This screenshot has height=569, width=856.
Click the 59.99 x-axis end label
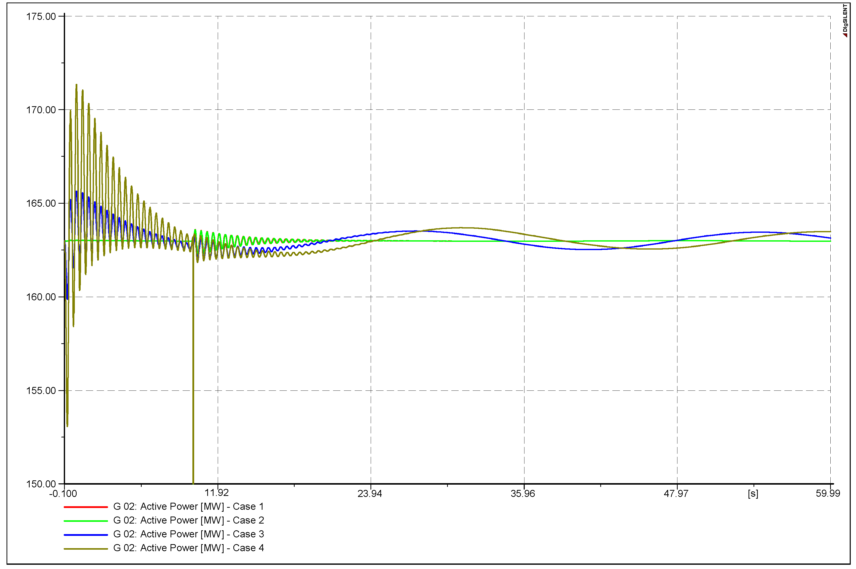point(828,493)
